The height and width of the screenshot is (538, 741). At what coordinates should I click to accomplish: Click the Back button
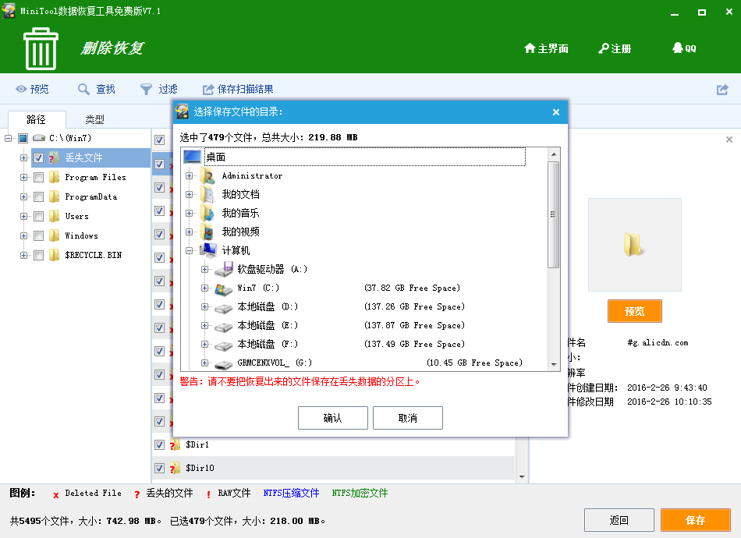619,520
